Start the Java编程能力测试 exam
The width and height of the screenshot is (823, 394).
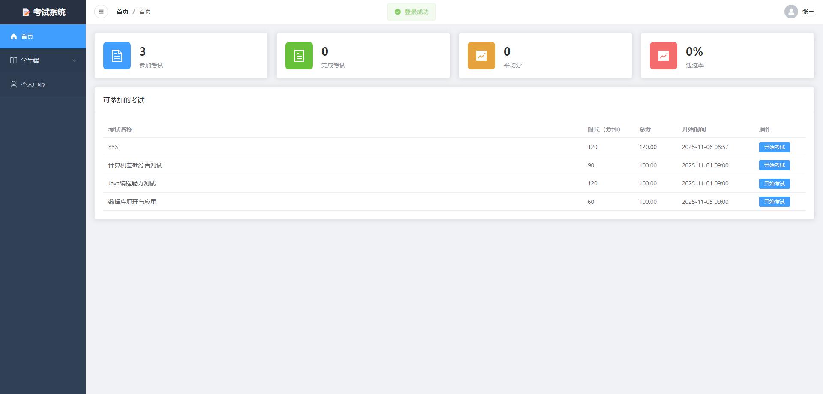point(774,183)
